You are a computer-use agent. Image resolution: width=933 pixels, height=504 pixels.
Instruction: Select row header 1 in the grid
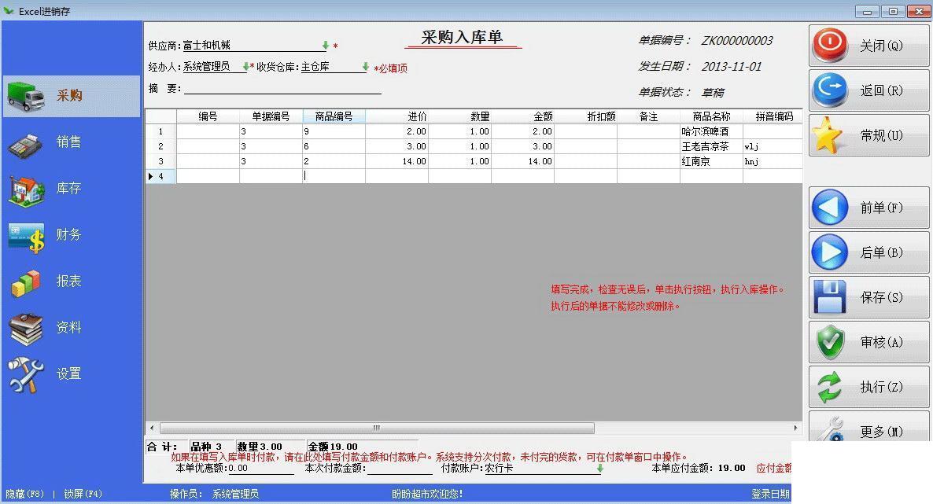(x=160, y=131)
